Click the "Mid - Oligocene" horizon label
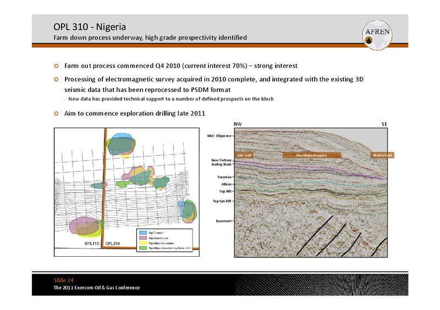Viewport: 440px width, 310px height. coord(219,136)
